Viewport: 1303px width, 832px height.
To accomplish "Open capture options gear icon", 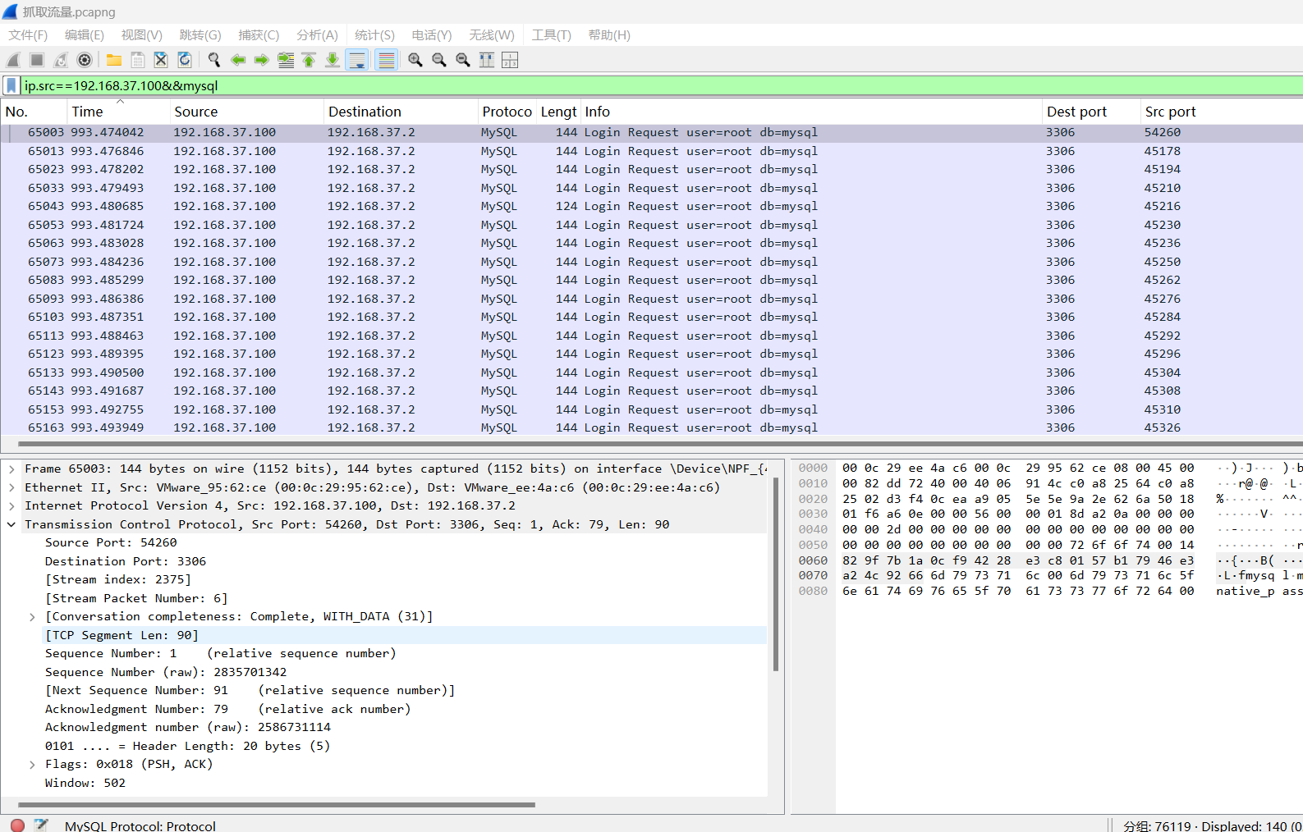I will click(x=85, y=60).
